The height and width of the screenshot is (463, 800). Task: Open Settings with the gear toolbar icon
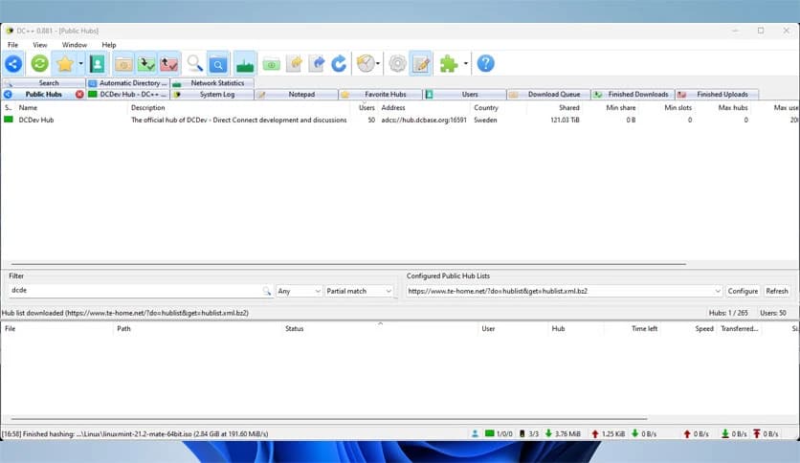pos(397,64)
